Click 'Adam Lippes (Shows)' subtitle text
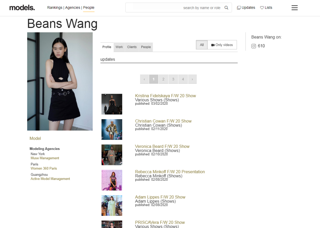 pos(155,201)
